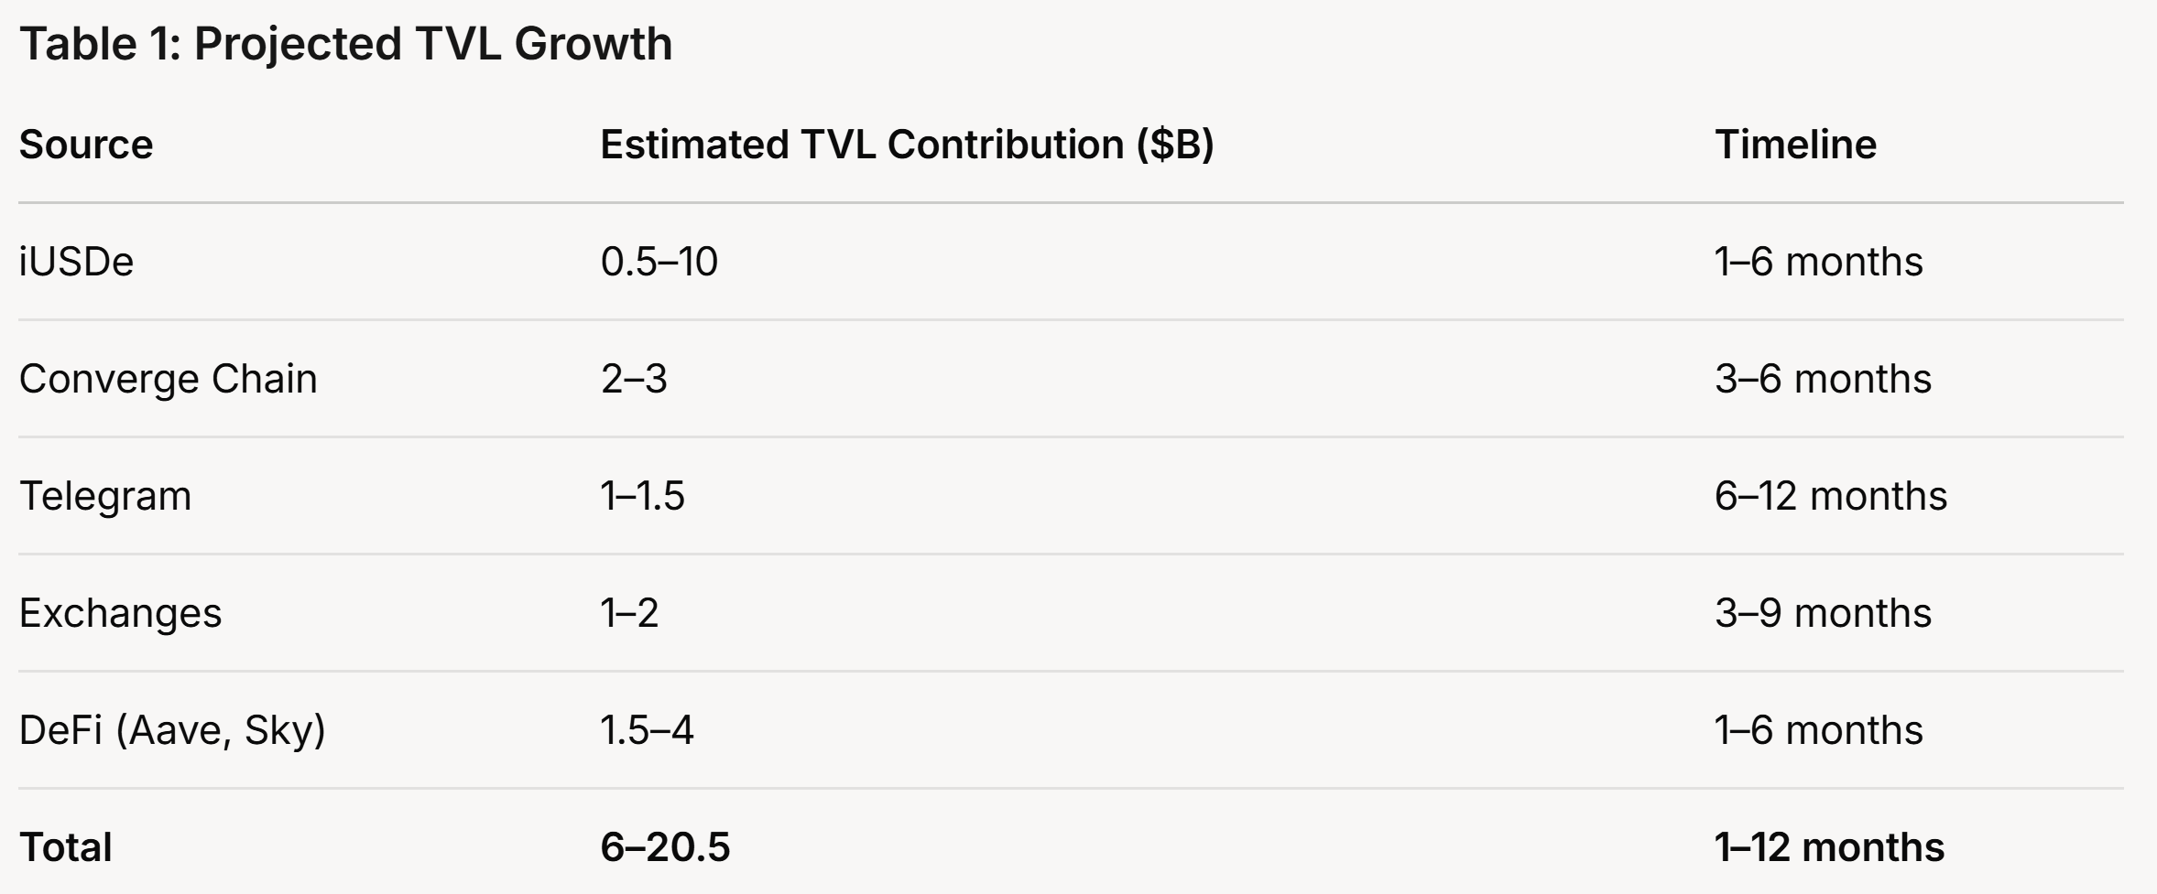Click the 1.5–4 contribution value
The height and width of the screenshot is (894, 2157).
pyautogui.click(x=647, y=730)
